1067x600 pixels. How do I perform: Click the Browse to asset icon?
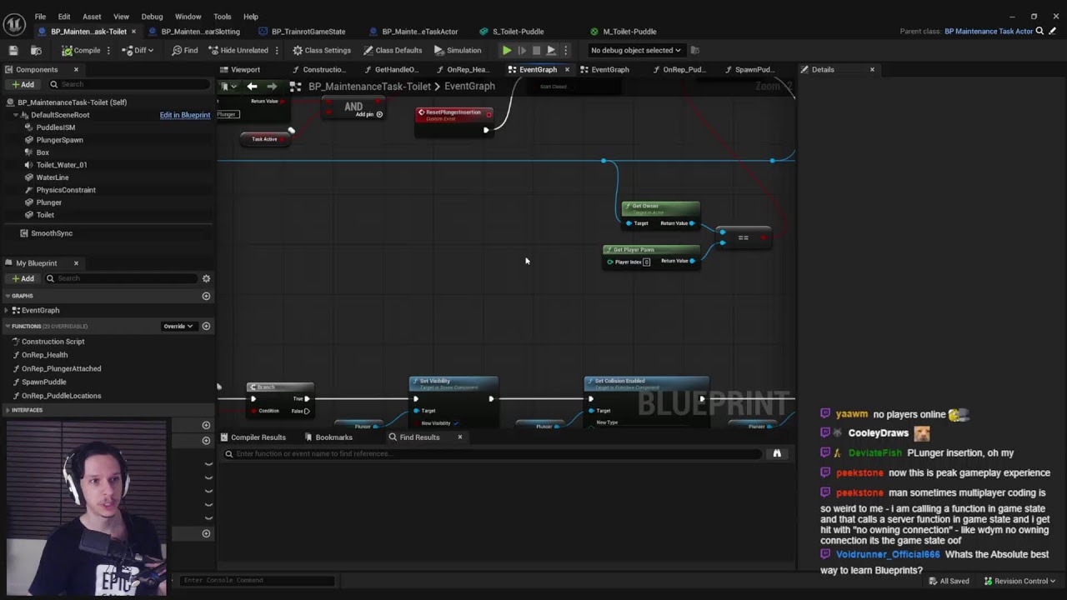(x=36, y=50)
